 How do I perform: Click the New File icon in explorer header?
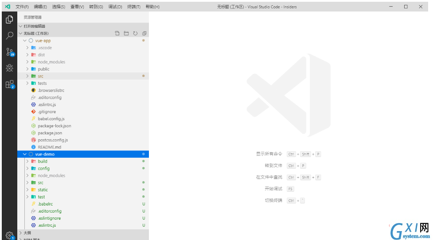117,33
